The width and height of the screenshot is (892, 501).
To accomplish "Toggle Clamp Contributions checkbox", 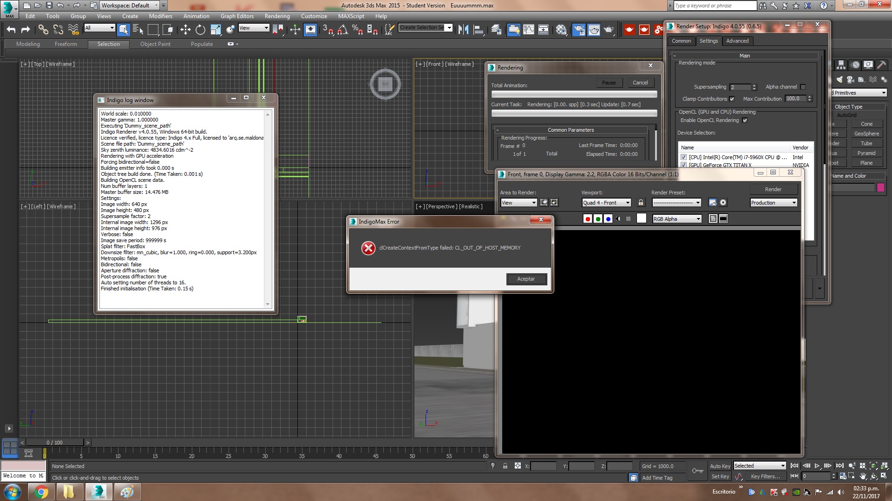I will pos(732,99).
